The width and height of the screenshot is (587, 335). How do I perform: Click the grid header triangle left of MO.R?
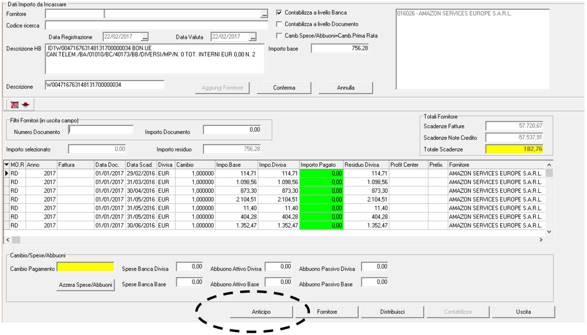[x=6, y=165]
